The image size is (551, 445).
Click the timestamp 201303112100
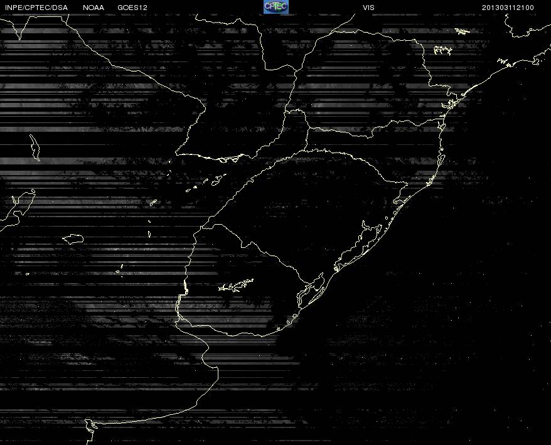point(508,8)
